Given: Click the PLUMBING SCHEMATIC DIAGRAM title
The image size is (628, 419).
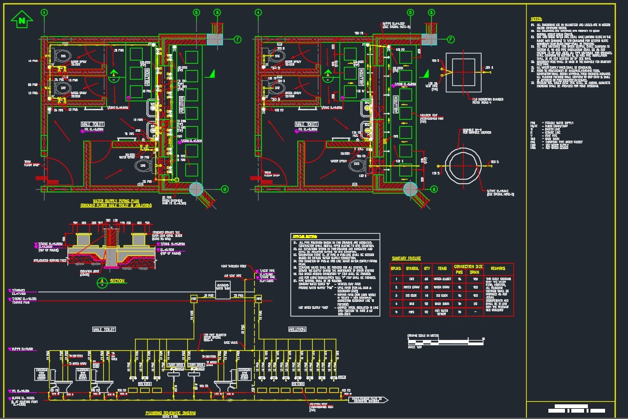Looking at the screenshot, I should point(172,411).
